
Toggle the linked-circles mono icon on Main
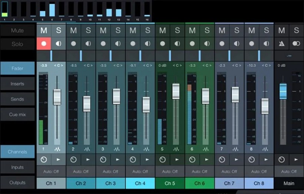pos(296,44)
